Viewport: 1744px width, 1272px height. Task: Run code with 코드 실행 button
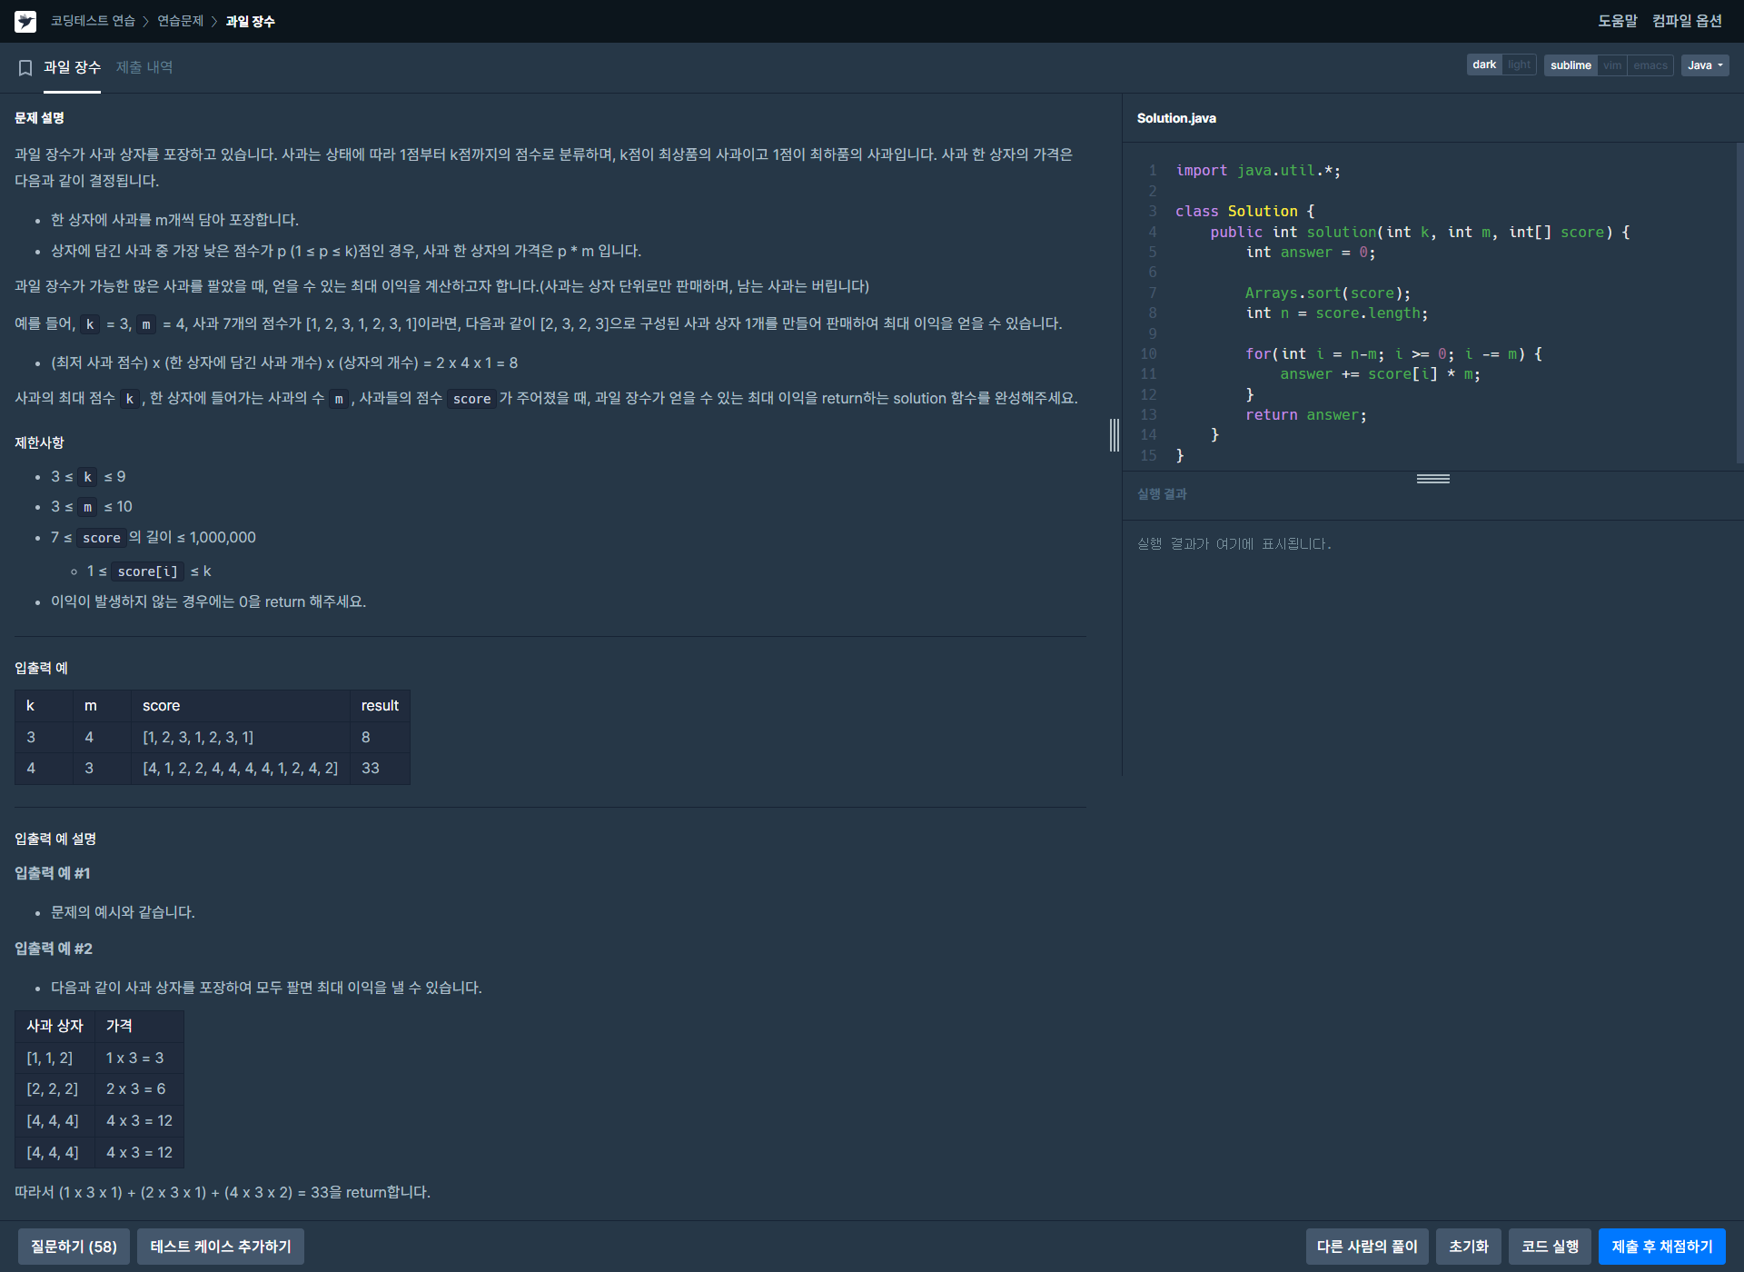pos(1550,1247)
